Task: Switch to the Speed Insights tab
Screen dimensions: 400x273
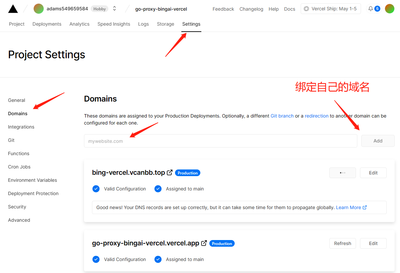Action: pos(114,24)
